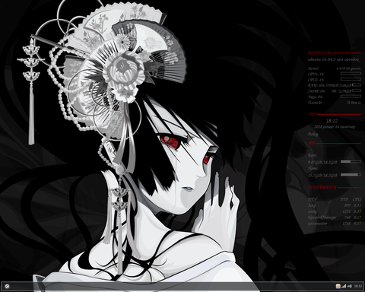Click the CPU2 usage bar in conky
This screenshot has height=292, width=365.
[351, 79]
